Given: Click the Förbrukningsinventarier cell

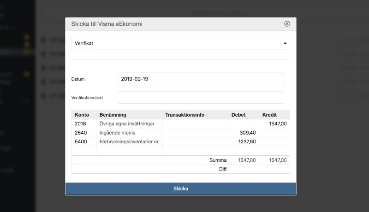Looking at the screenshot, I should 129,141.
